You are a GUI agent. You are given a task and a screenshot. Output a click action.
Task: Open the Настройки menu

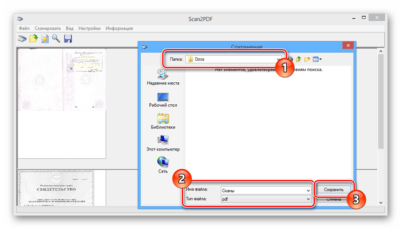tap(89, 28)
